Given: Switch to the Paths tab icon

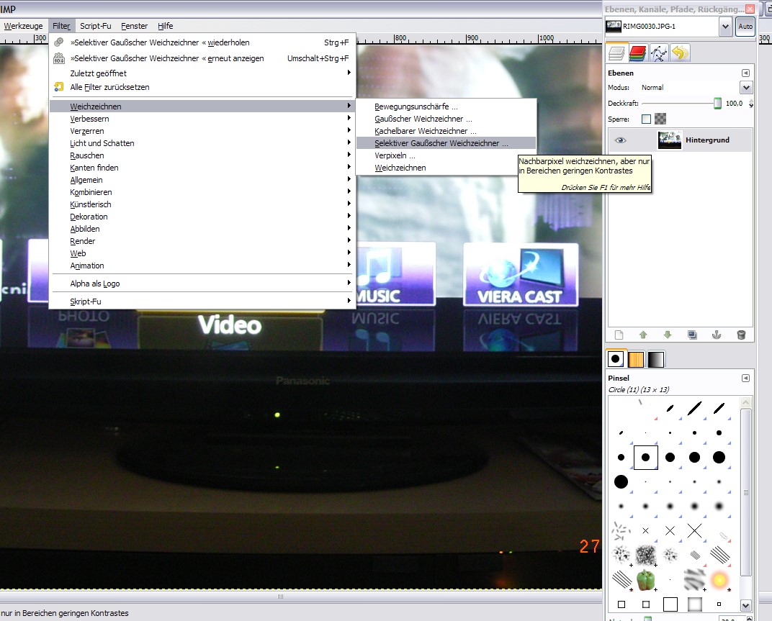Looking at the screenshot, I should (x=658, y=53).
